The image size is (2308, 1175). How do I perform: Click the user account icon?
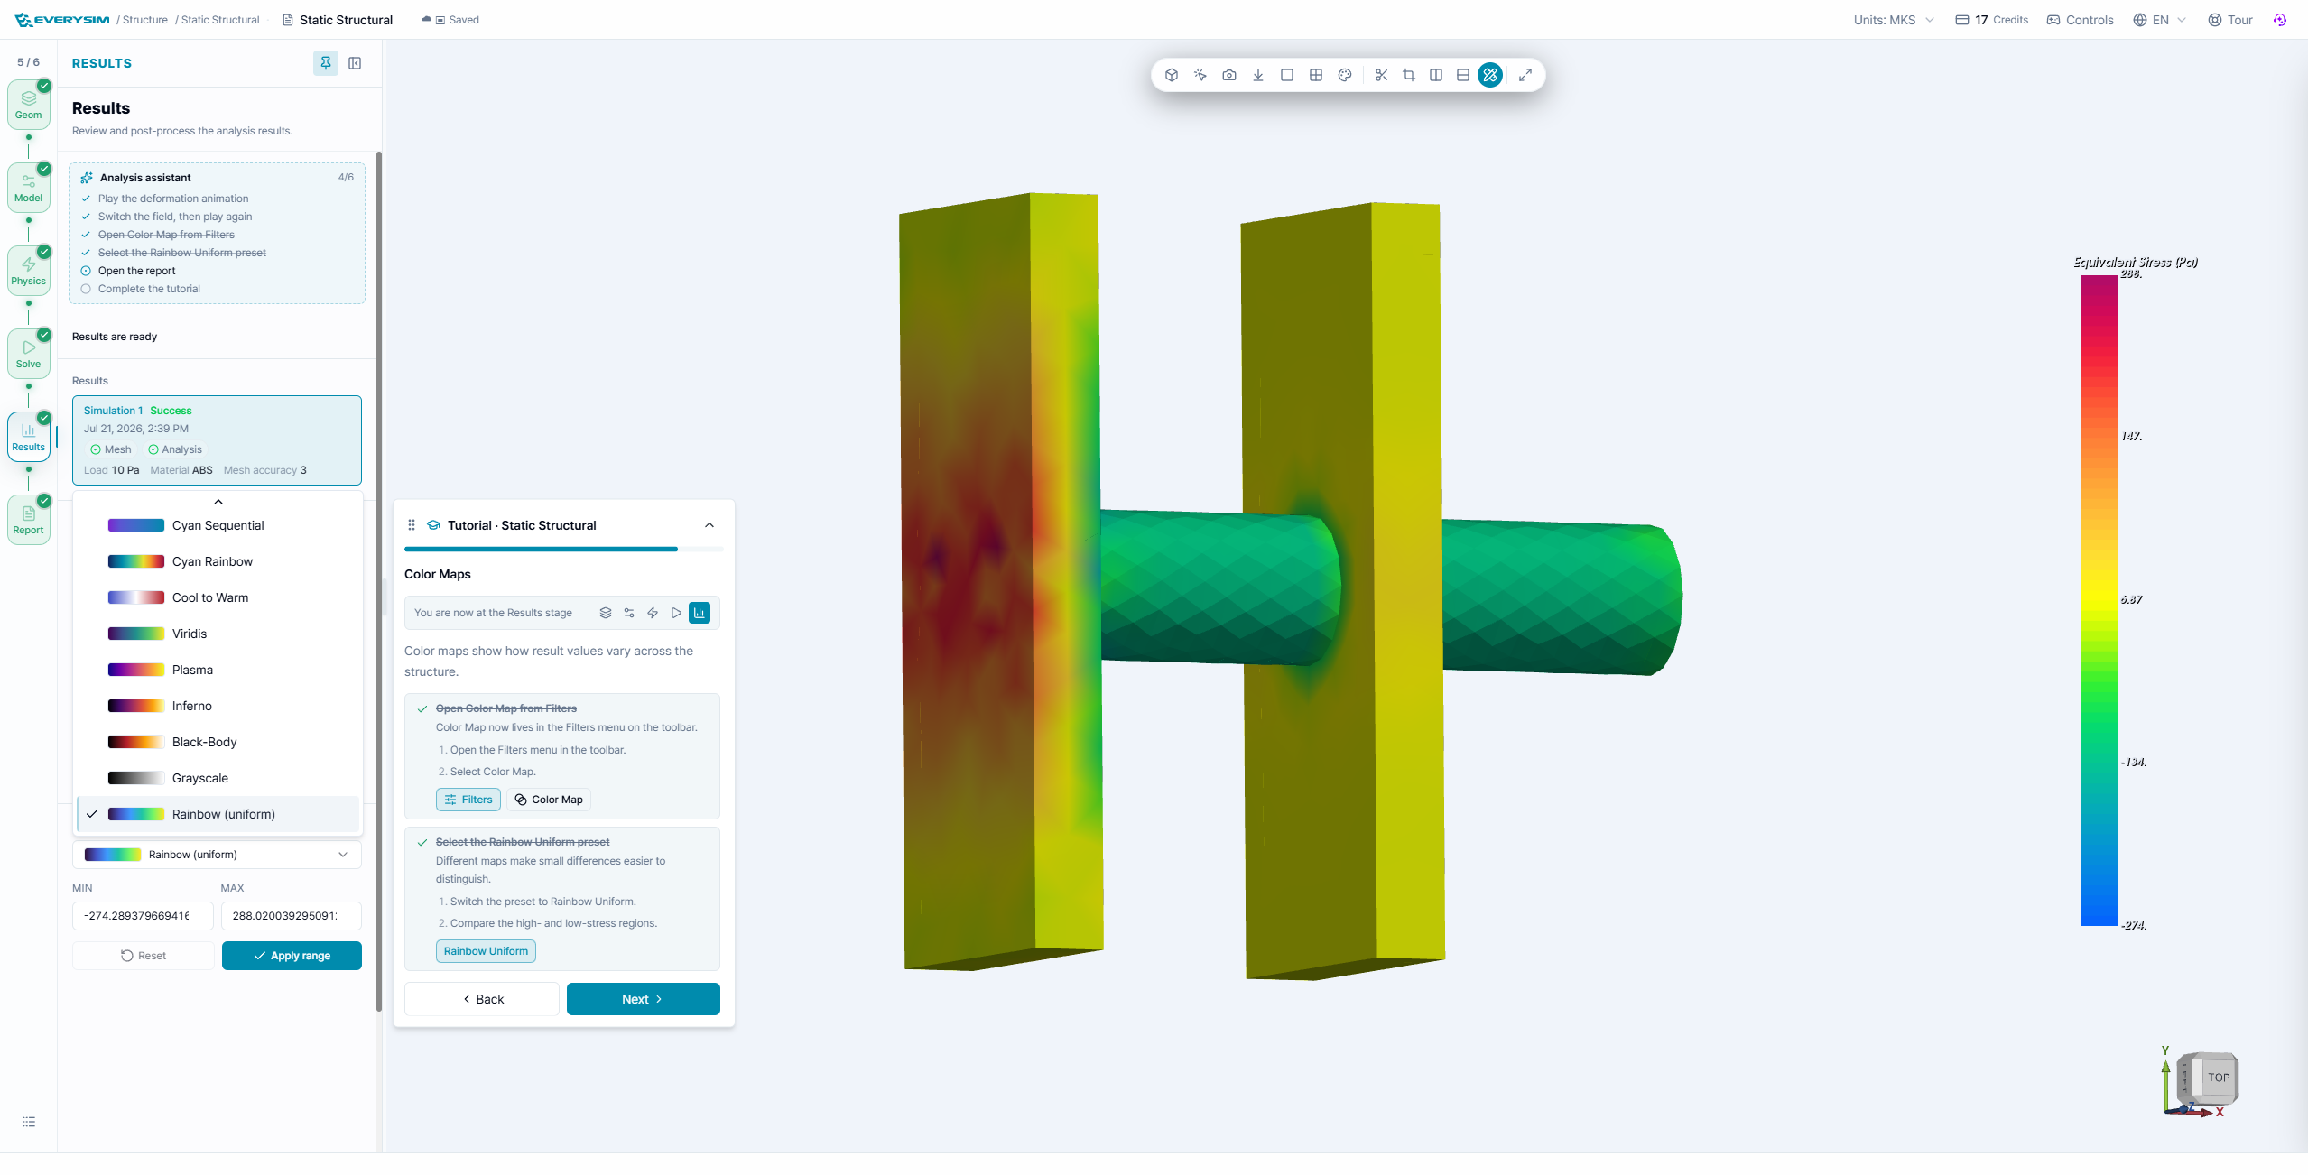[2280, 20]
